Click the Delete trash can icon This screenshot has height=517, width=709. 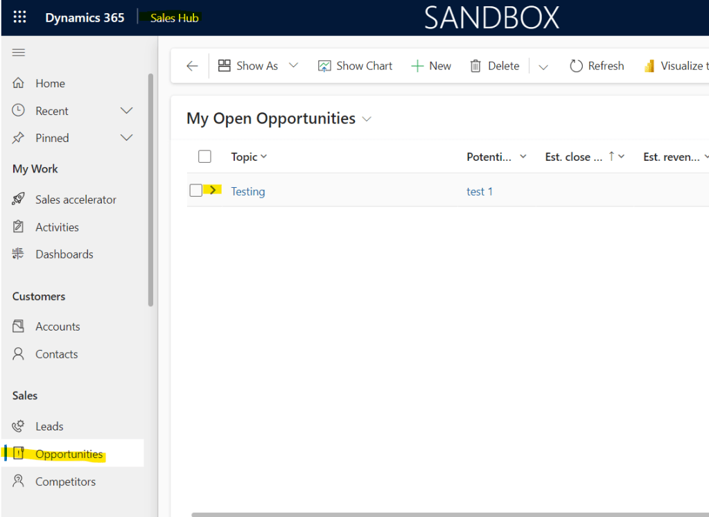pyautogui.click(x=475, y=66)
